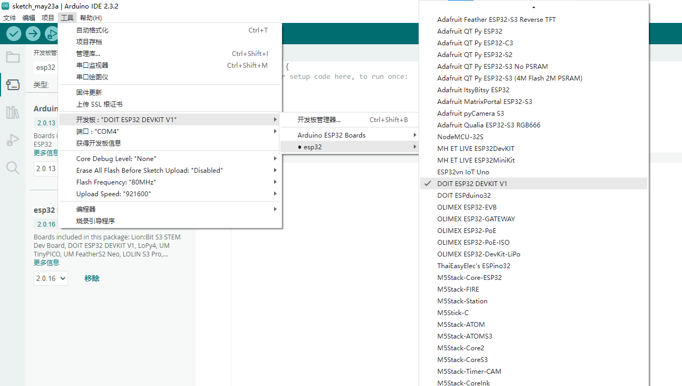Start debugging with the bug toolbar icon
Viewport: 682px width, 386px height.
click(x=51, y=33)
